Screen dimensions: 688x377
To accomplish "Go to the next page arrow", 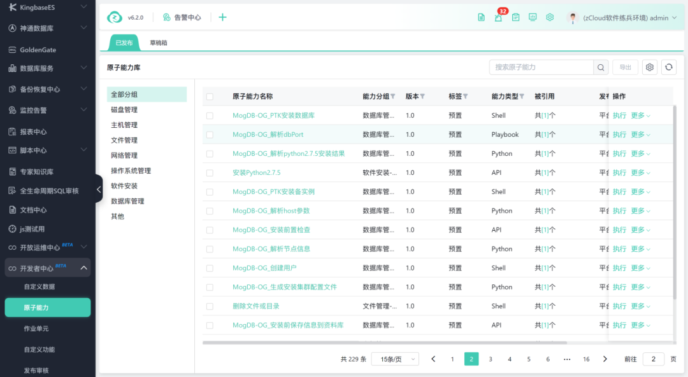I will pos(605,359).
